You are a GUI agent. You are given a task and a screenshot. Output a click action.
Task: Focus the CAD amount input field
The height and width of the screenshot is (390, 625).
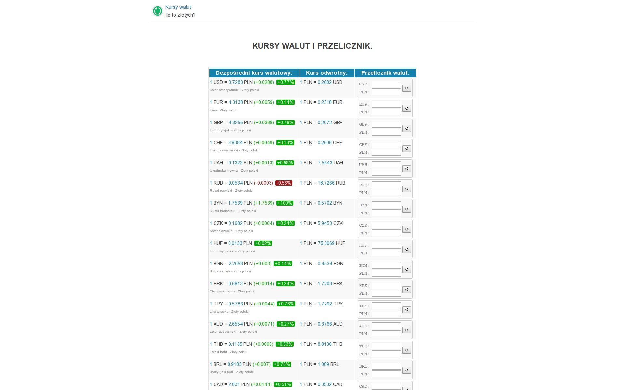[x=386, y=386]
